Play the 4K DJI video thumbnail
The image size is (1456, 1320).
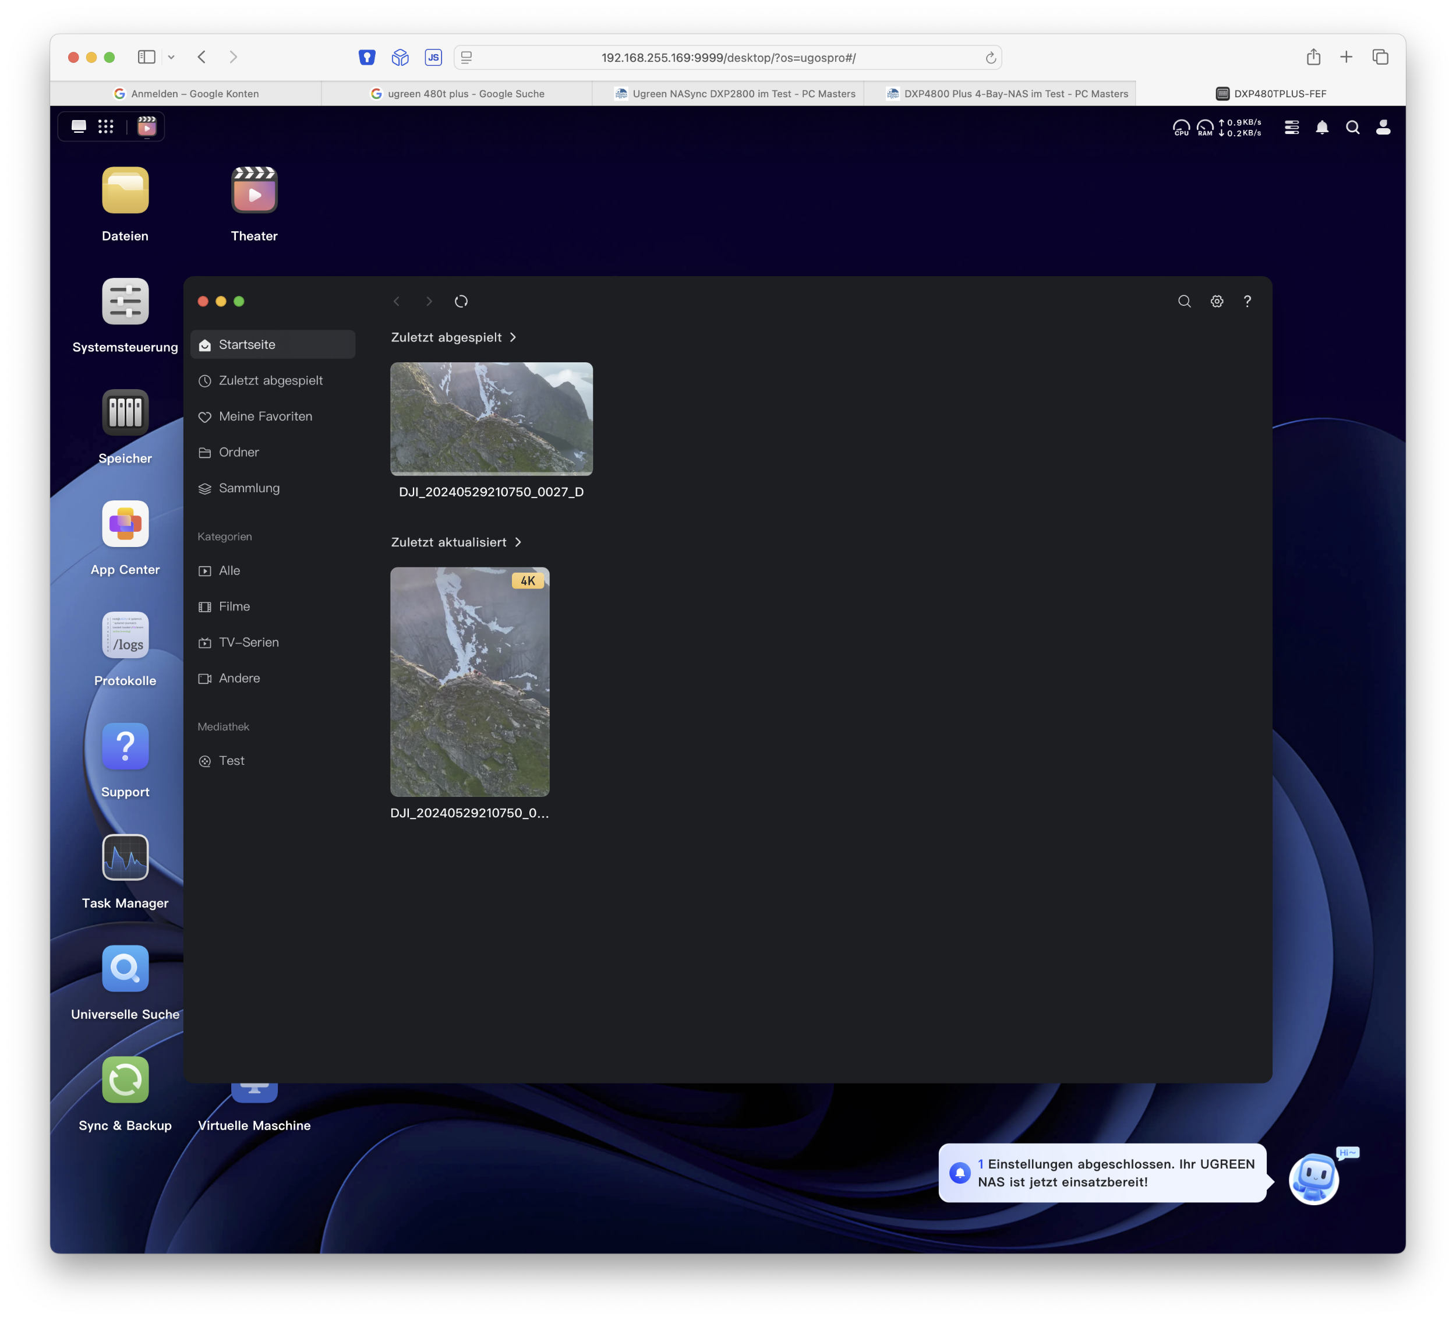tap(469, 682)
